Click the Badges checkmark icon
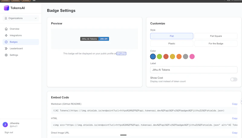Screen dimensions: 242x138 (x=6, y=42)
